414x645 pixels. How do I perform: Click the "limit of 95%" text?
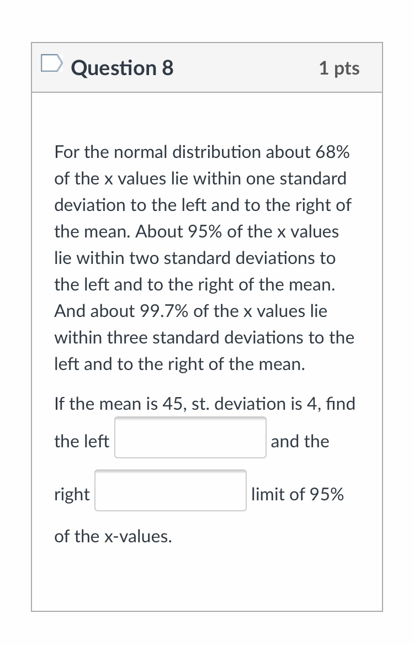pos(297,494)
